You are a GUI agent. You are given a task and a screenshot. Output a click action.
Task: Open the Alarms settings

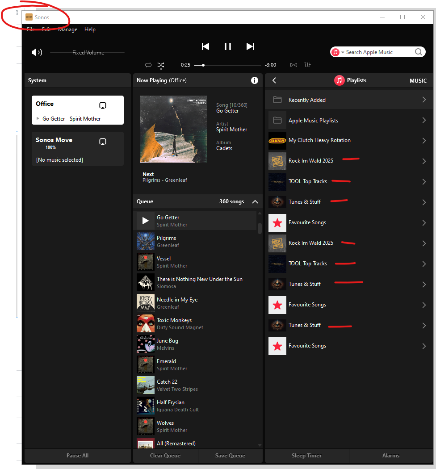(391, 456)
